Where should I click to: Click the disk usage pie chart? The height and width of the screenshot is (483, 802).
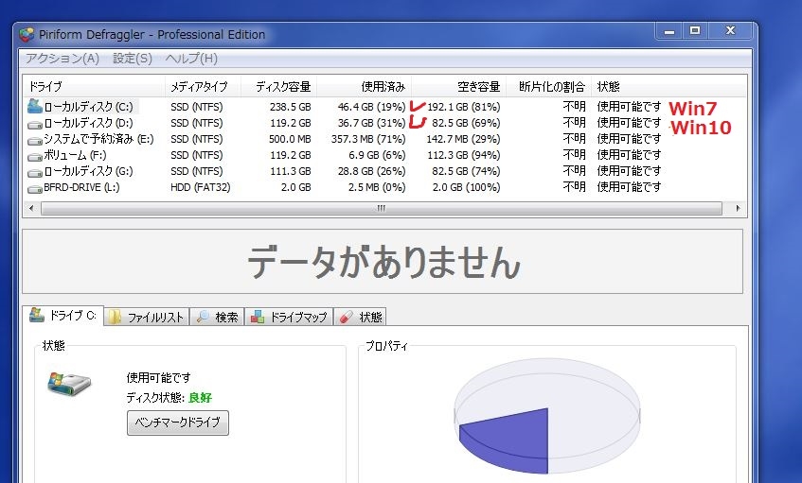(x=546, y=416)
